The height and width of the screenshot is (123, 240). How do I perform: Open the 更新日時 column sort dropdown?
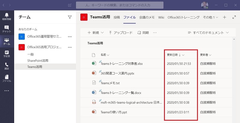tap(176, 55)
